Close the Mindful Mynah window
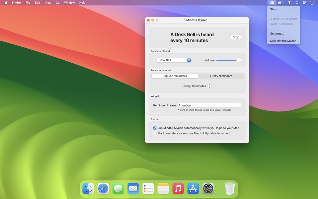This screenshot has width=318, height=199. click(148, 20)
